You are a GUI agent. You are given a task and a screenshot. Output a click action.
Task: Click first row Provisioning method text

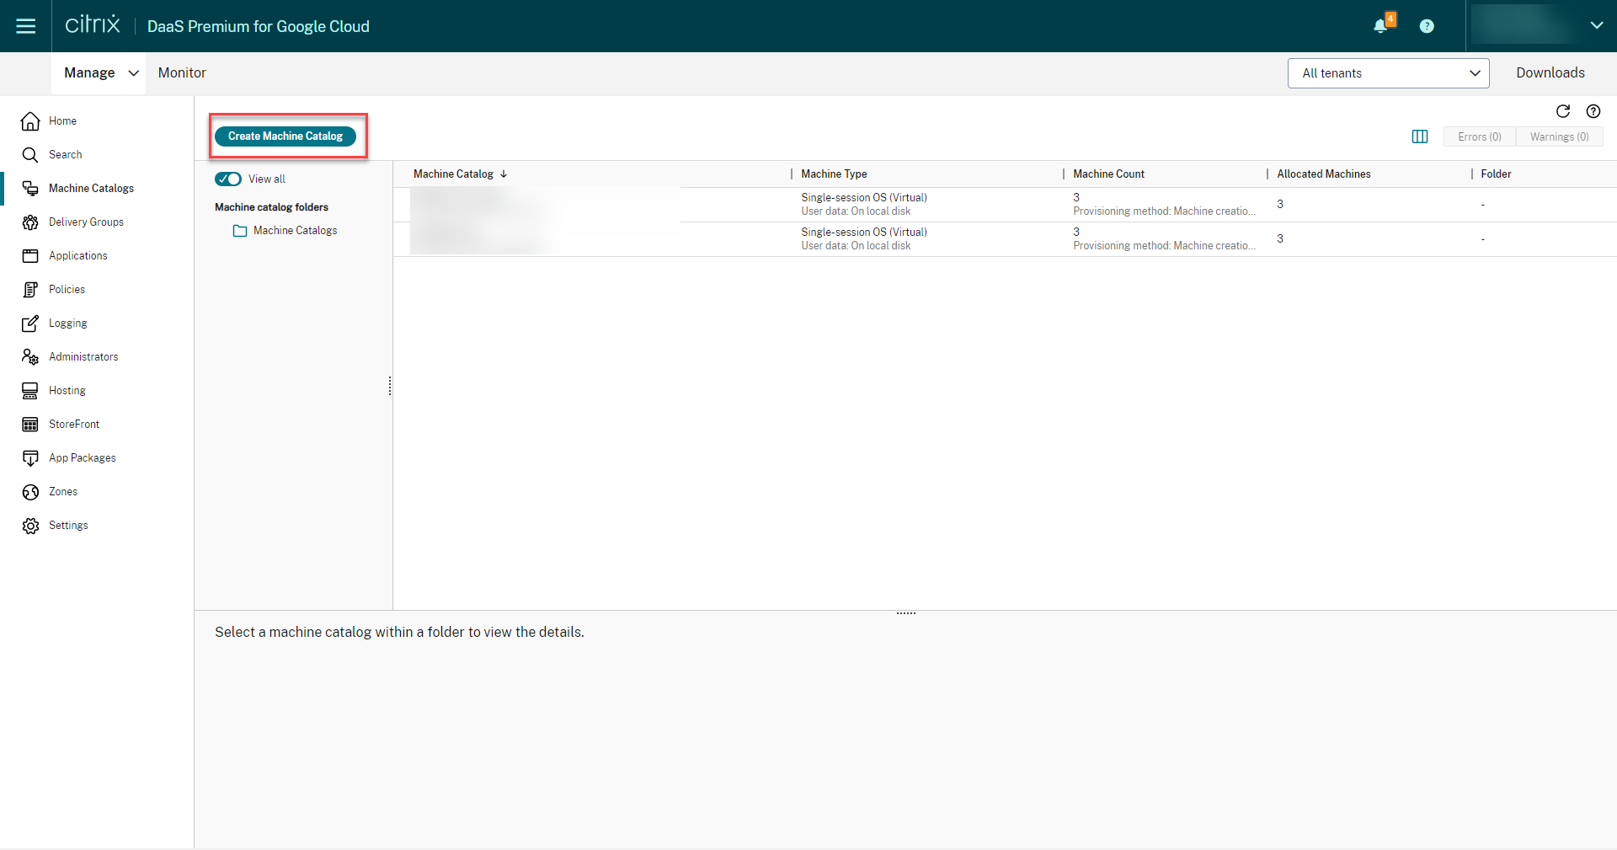point(1164,211)
